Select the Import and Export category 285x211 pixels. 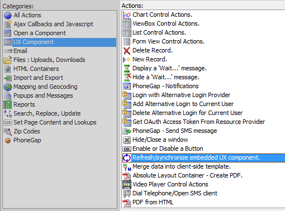click(x=38, y=78)
